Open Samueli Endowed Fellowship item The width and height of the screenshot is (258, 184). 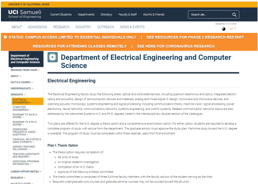[x=24, y=148]
